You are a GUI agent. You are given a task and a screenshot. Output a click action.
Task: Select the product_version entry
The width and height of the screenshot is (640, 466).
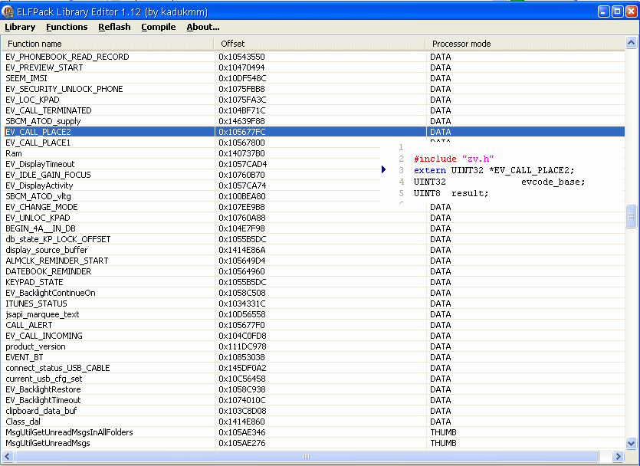313,346
